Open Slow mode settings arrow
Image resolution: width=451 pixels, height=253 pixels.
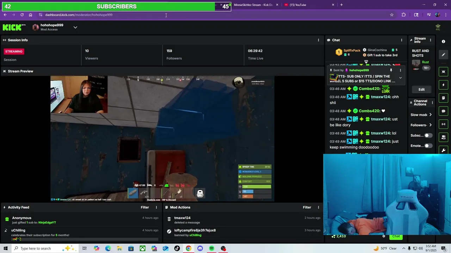[430, 115]
